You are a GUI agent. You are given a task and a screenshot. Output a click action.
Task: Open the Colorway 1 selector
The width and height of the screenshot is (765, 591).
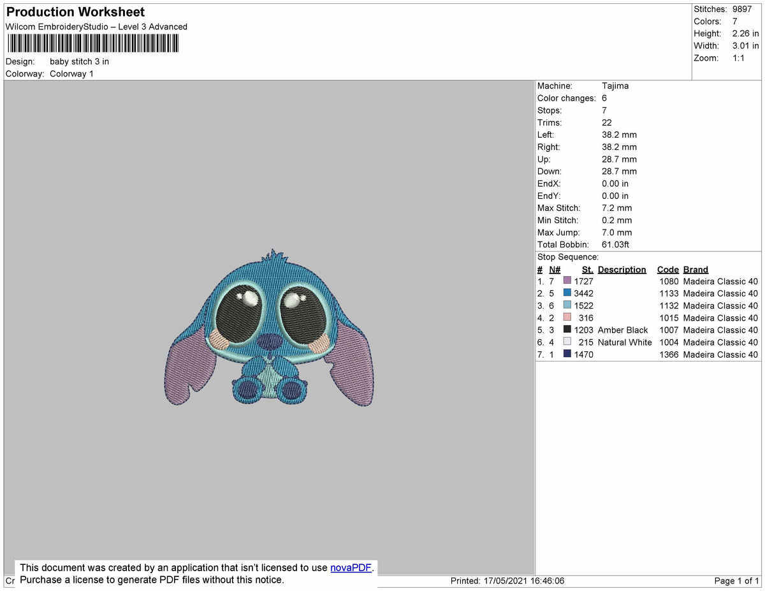(71, 73)
